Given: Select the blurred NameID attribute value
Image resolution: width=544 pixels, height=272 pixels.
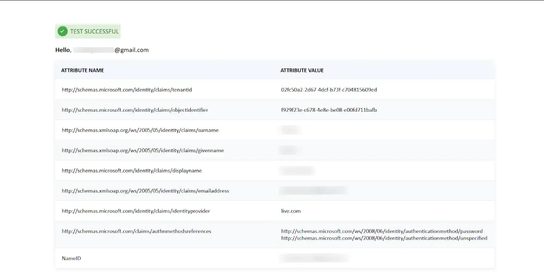Looking at the screenshot, I should click(x=313, y=258).
